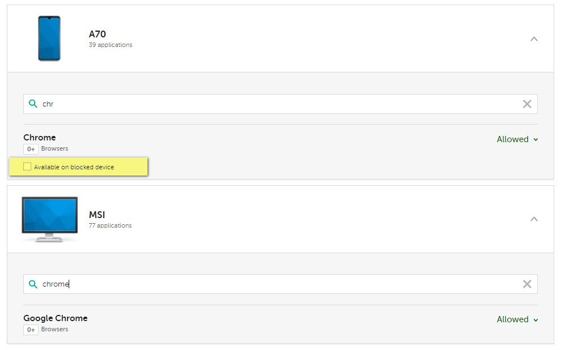Click the 0+ age badge under Google Chrome
Screen dimensions: 561x350
click(x=31, y=330)
